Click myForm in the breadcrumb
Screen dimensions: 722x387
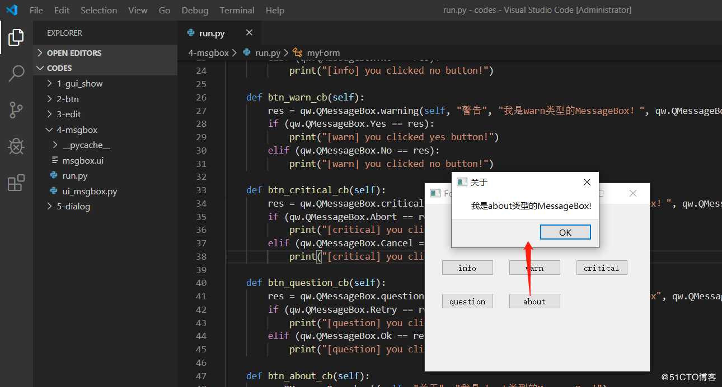coord(323,53)
